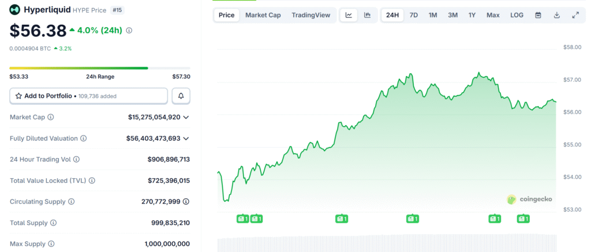Click the fifth news marker on chart
Image resolution: width=591 pixels, height=252 pixels.
pyautogui.click(x=495, y=219)
